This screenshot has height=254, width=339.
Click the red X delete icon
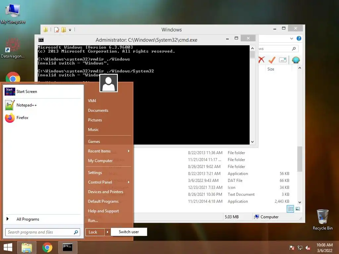pos(262,60)
